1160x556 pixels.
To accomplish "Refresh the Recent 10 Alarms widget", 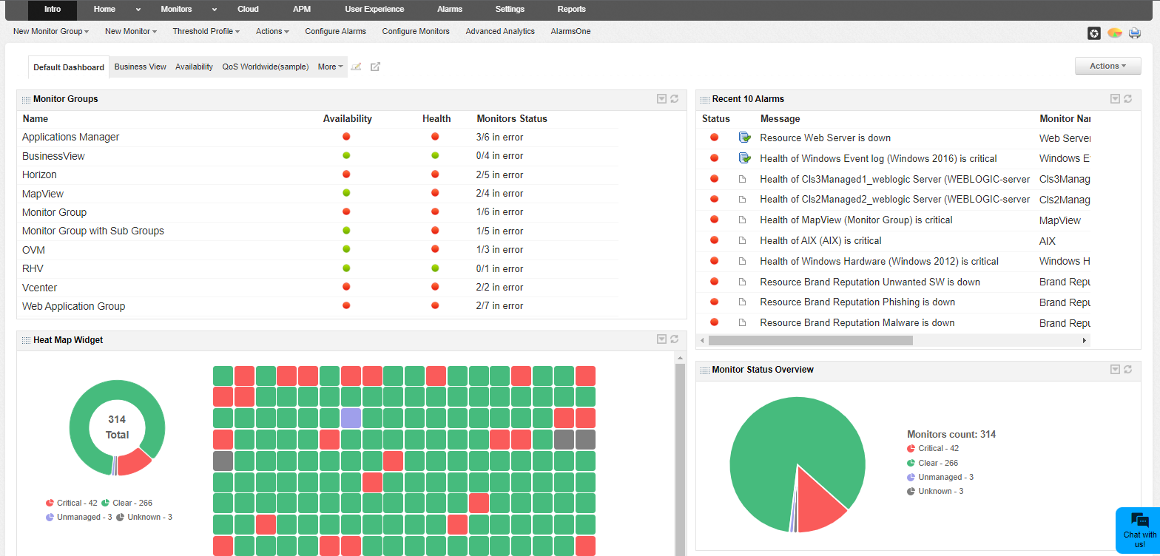I will click(x=1127, y=99).
